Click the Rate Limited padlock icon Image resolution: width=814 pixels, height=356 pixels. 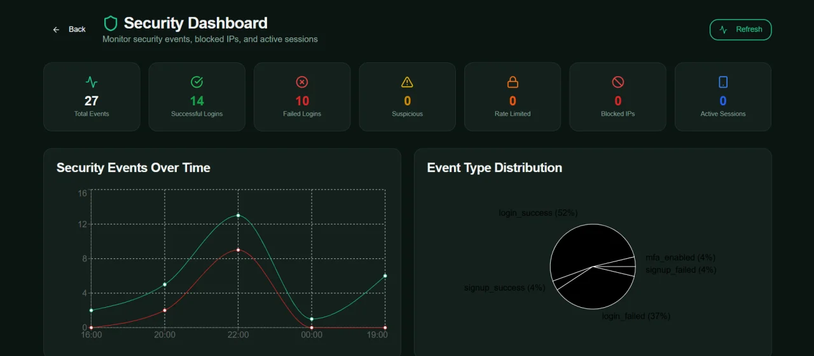click(513, 82)
